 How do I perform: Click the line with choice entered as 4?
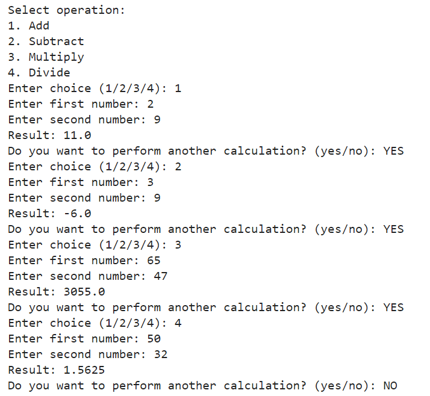coord(95,323)
